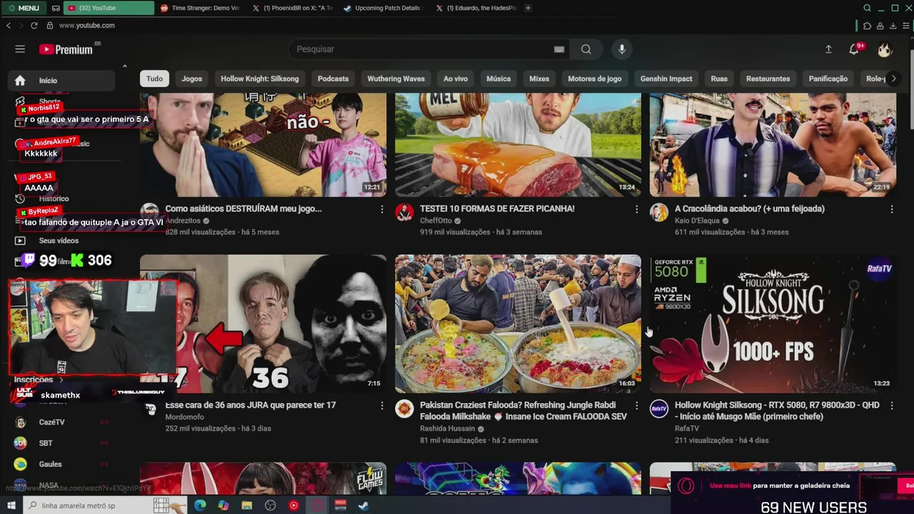Open TESTEI 10 FORMAS DE FAZER PICANHA title
The image size is (914, 514).
coord(497,208)
